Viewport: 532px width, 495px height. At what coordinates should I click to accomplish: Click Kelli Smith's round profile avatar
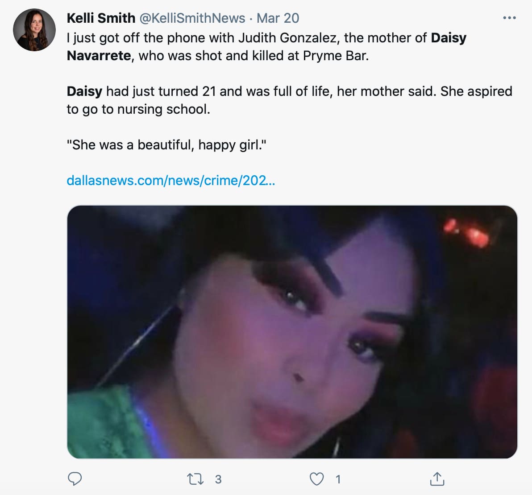click(34, 30)
